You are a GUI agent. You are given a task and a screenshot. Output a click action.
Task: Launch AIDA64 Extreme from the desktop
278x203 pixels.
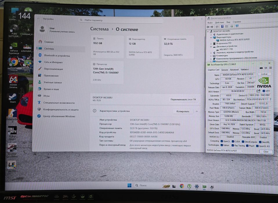click(13, 82)
